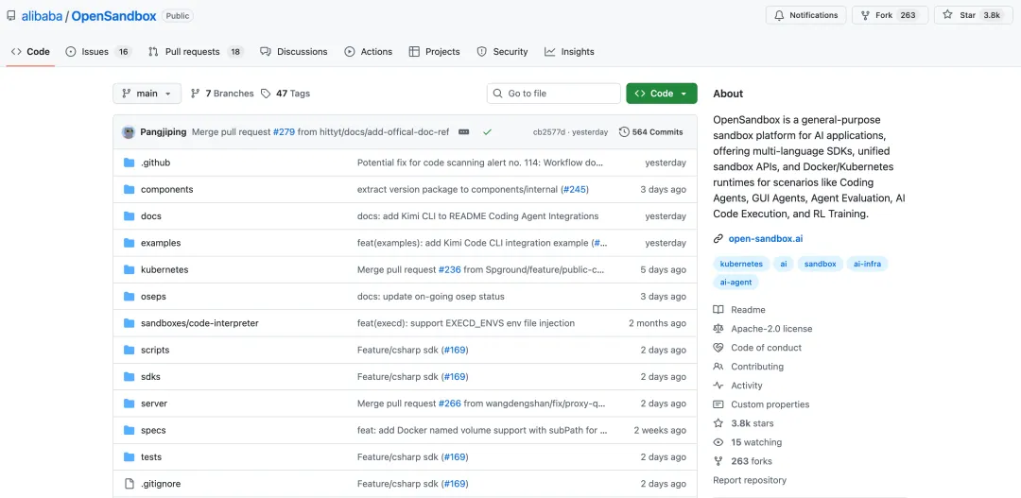Screen dimensions: 1021x498
Task: Click the Fork icon button
Action: click(x=865, y=15)
